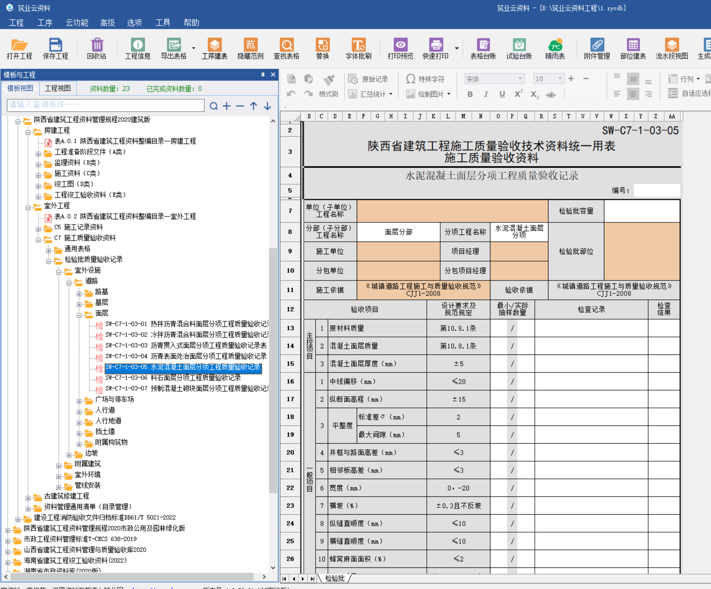Toggle bold formatting B

[x=470, y=94]
